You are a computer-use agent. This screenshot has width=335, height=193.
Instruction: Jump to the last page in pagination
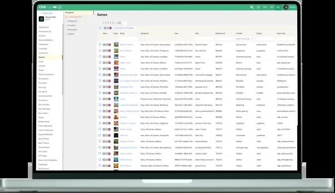click(x=119, y=23)
